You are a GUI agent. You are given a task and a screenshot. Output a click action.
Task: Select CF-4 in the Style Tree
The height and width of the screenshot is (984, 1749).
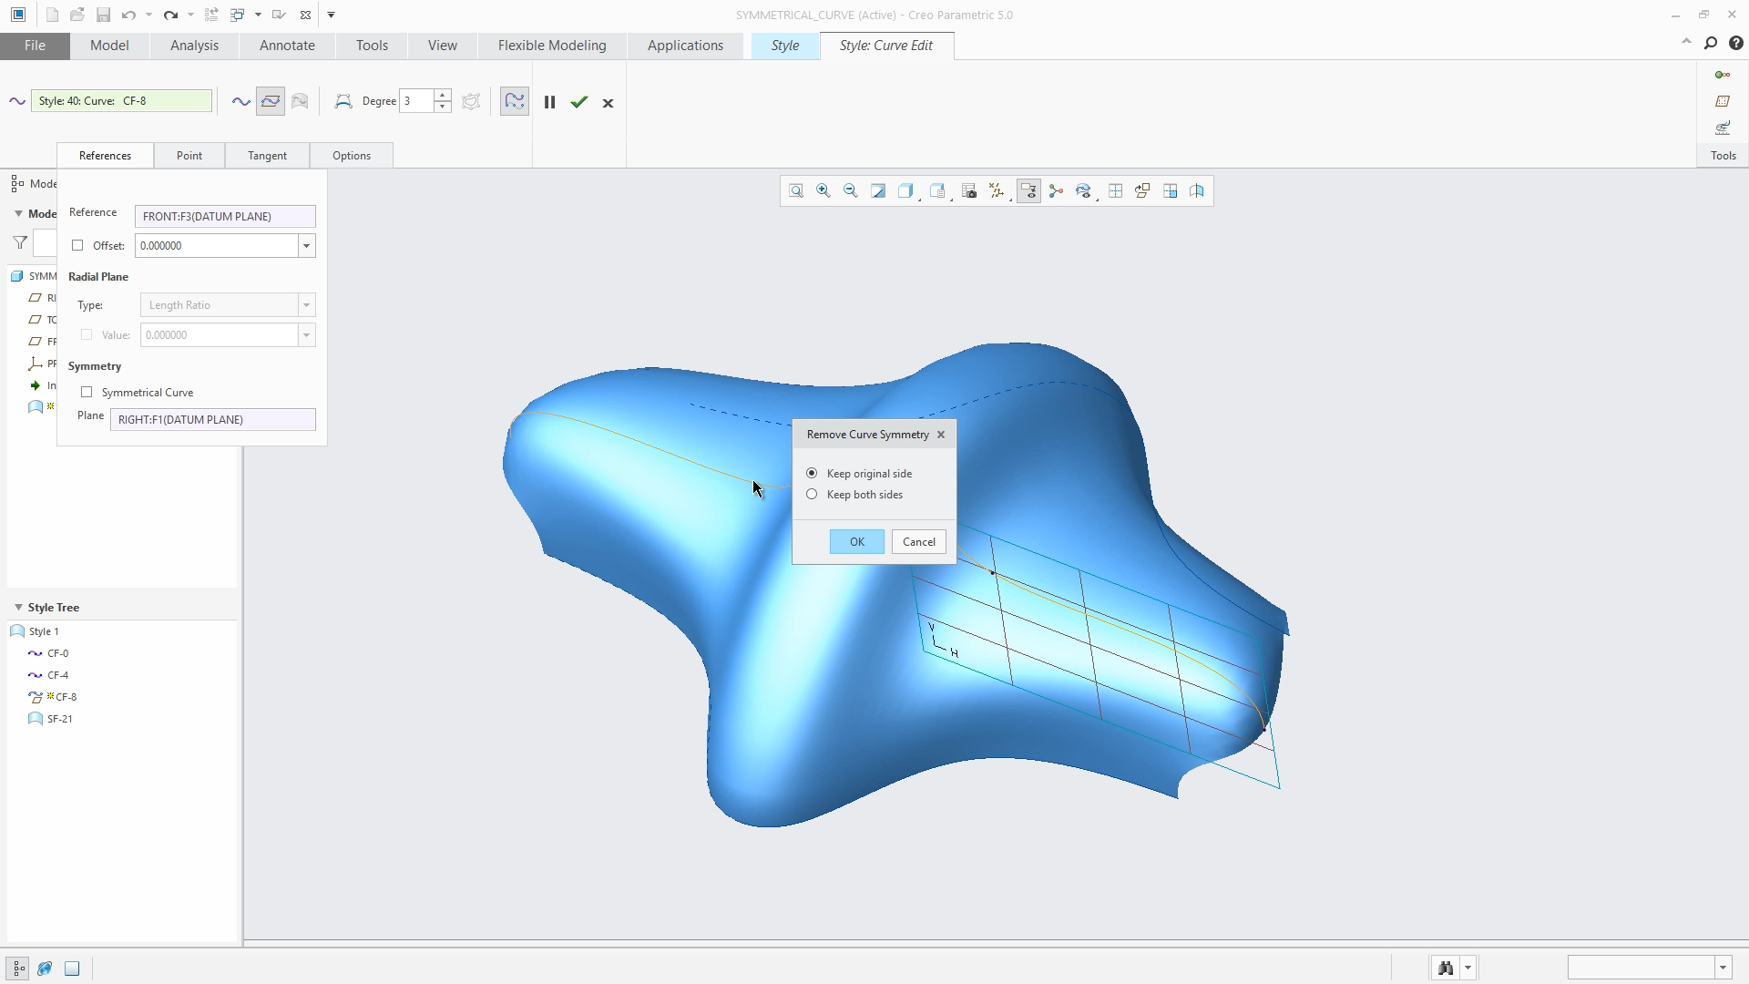tap(57, 675)
